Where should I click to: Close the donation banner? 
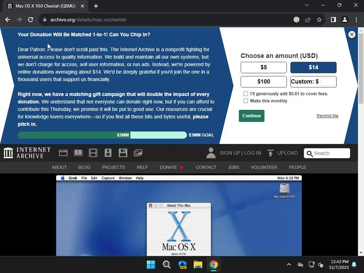pyautogui.click(x=352, y=34)
